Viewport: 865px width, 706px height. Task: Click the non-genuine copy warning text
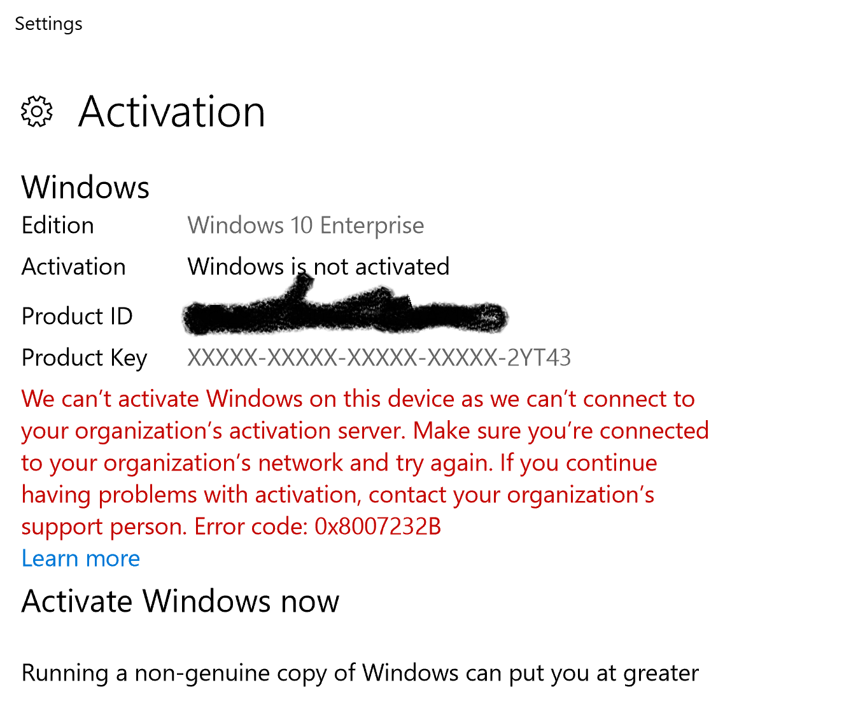[360, 674]
